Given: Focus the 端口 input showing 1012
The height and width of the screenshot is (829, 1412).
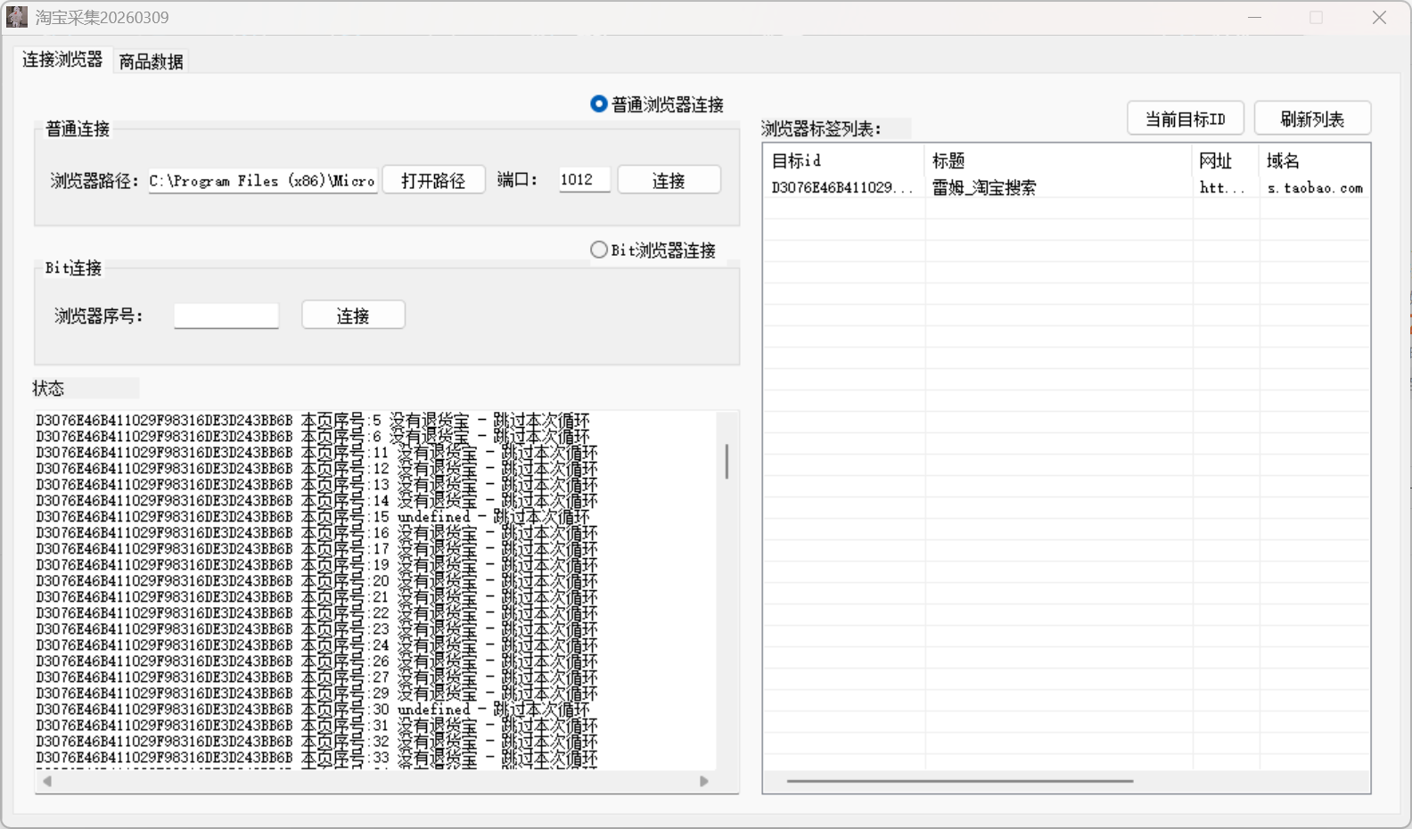Looking at the screenshot, I should point(584,179).
